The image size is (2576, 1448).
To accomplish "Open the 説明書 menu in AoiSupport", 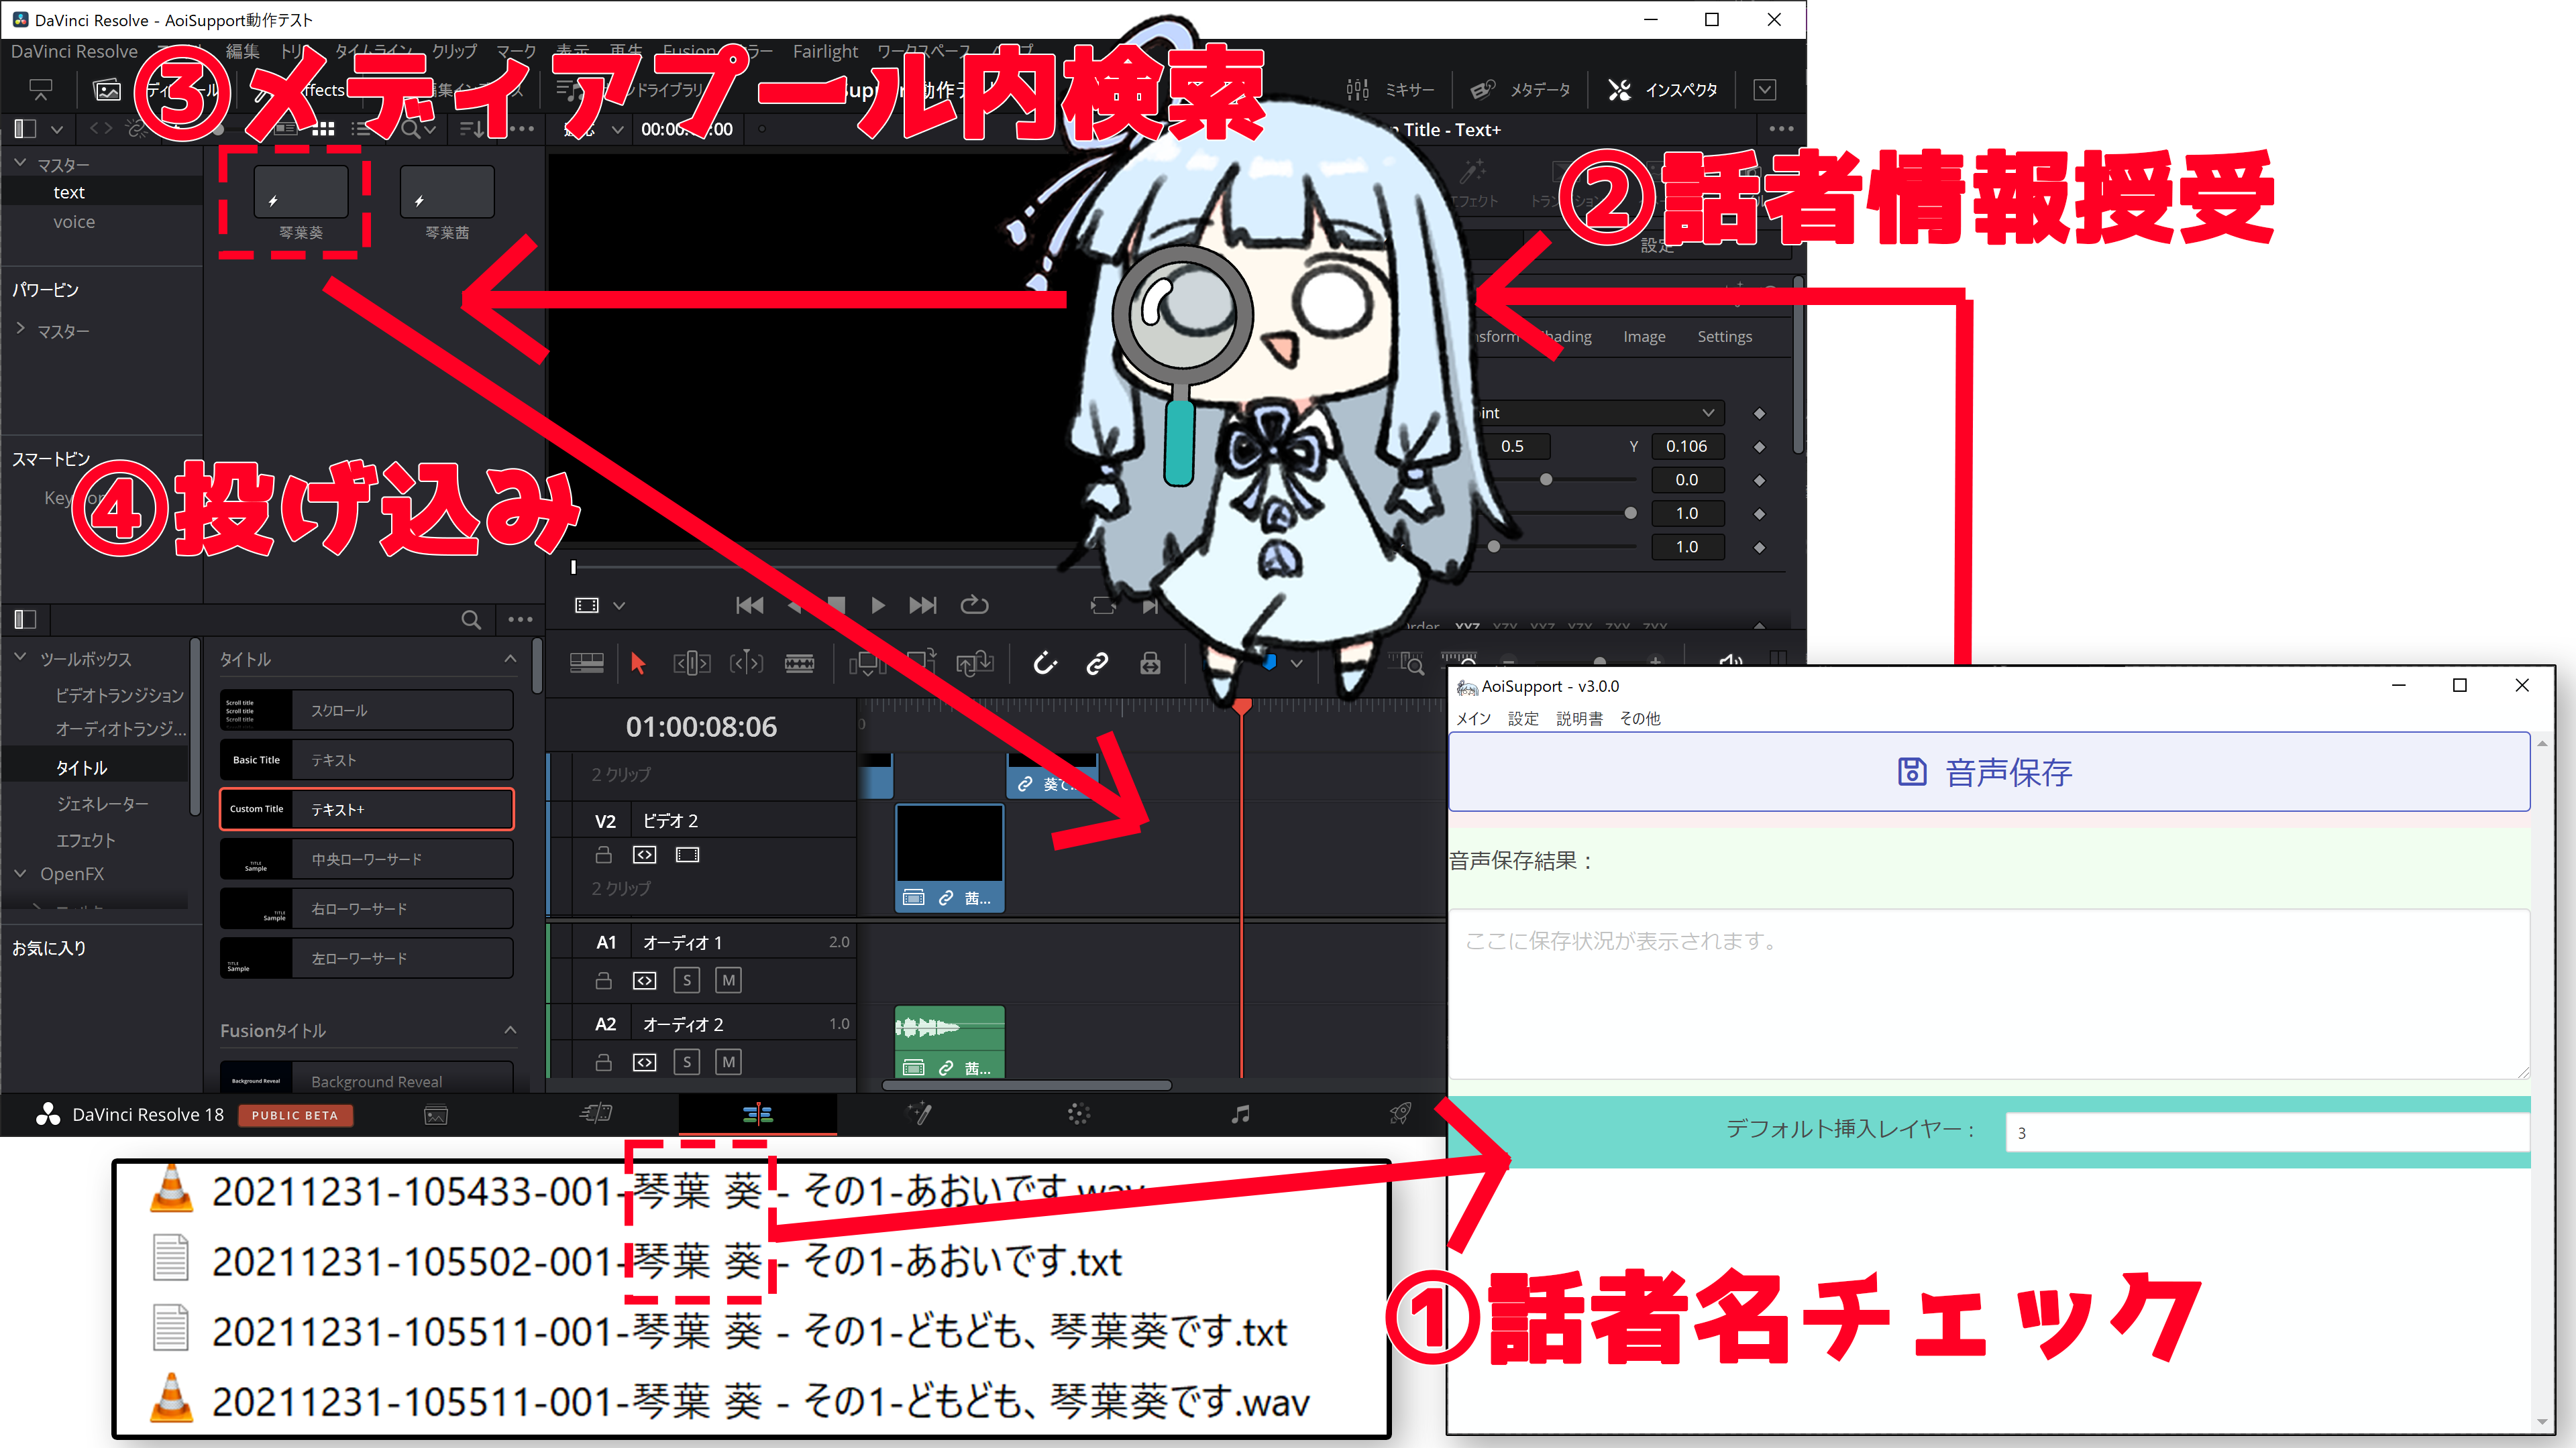I will coord(1579,719).
